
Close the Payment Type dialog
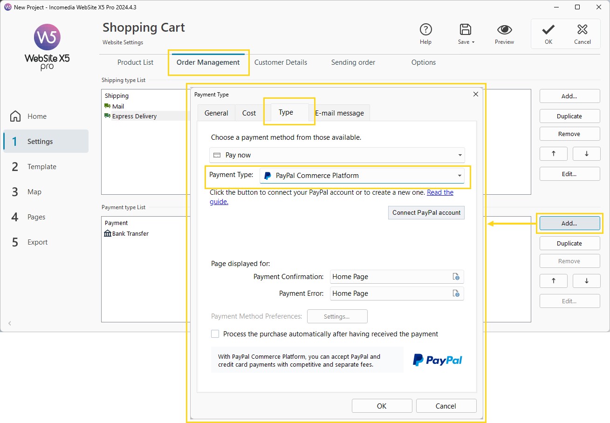(476, 94)
